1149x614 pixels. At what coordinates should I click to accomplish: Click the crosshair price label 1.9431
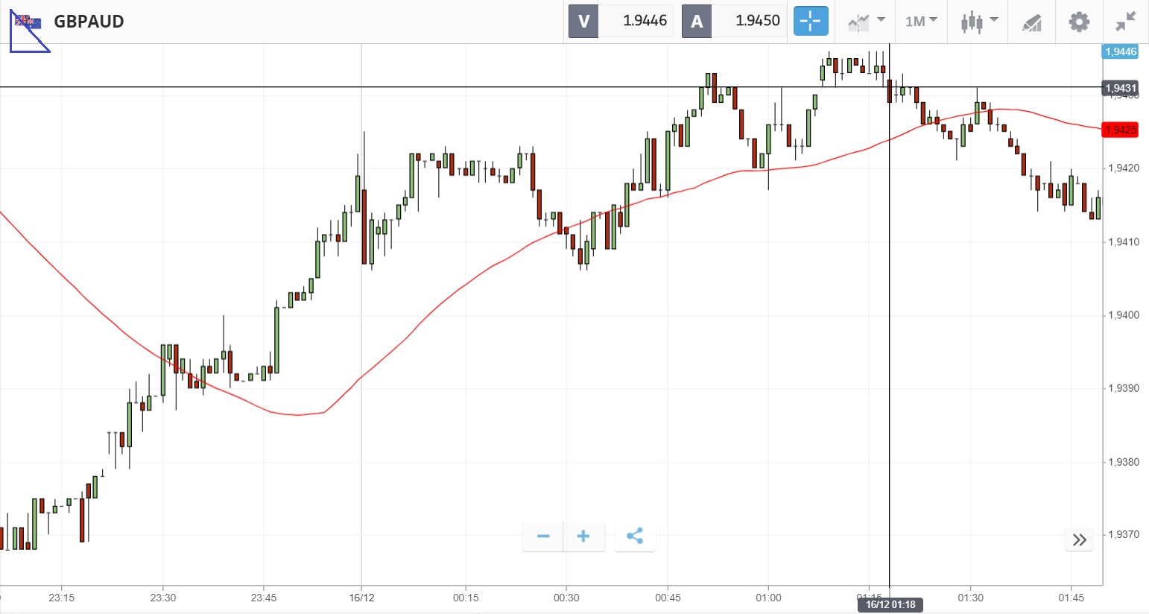(x=1120, y=88)
